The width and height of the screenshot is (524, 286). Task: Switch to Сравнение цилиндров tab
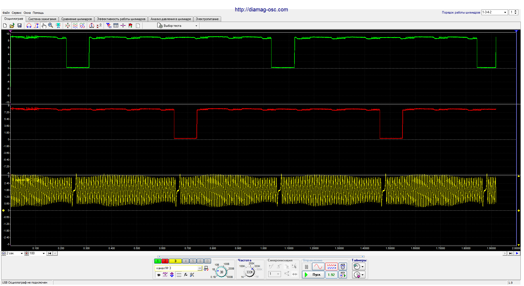click(x=77, y=19)
